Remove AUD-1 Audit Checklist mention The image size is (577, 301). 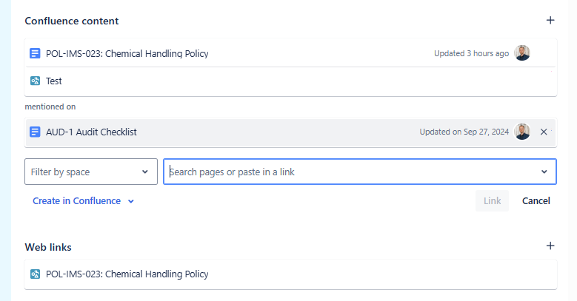click(544, 132)
